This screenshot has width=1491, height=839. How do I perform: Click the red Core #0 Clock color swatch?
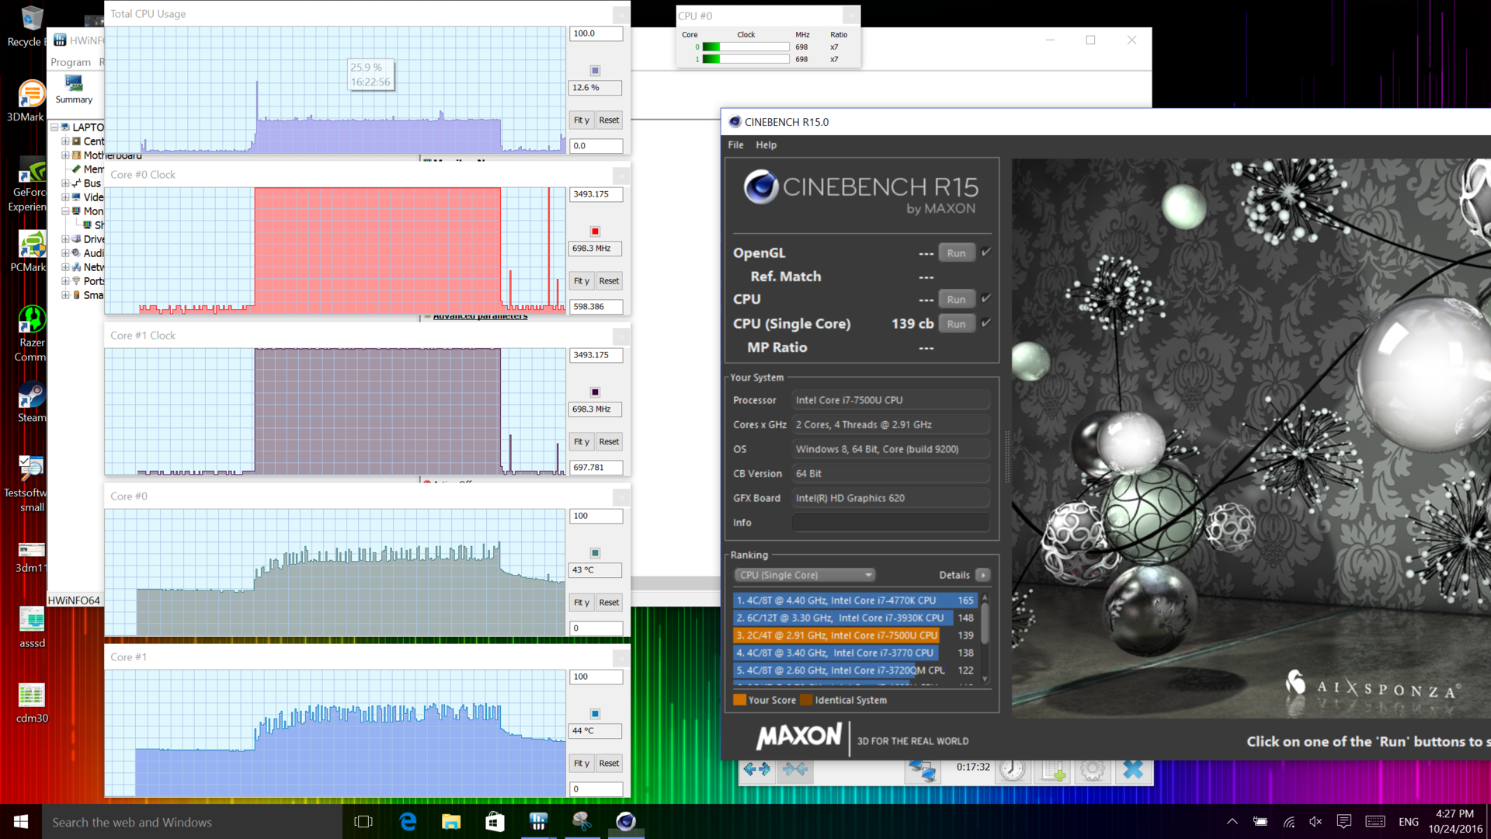coord(595,232)
